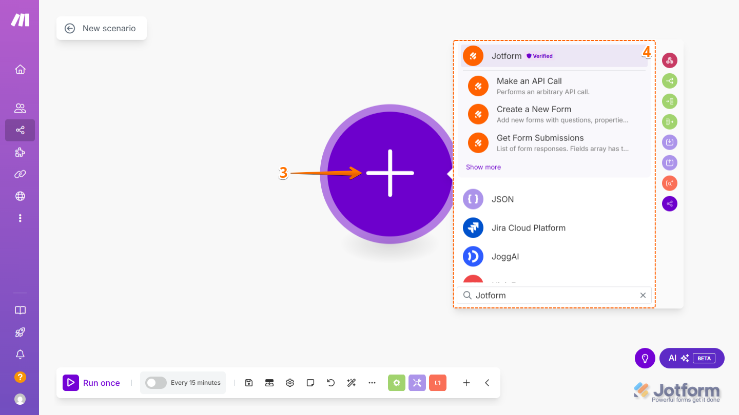The height and width of the screenshot is (415, 739).
Task: Open notifications with the bell icon
Action: pos(20,354)
